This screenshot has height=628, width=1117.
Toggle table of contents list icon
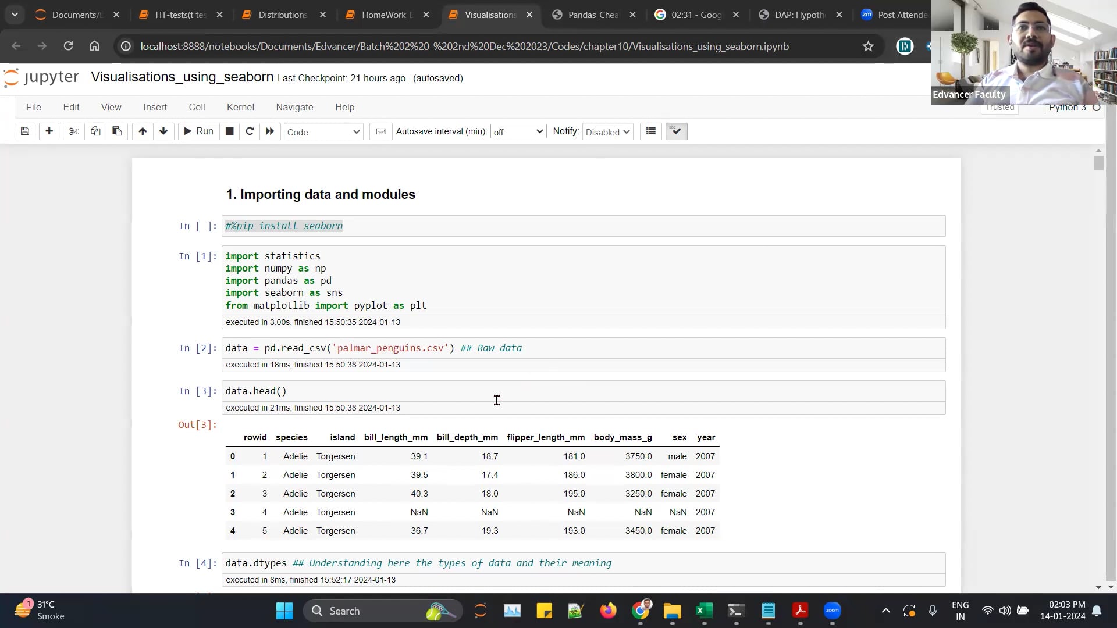pyautogui.click(x=651, y=131)
